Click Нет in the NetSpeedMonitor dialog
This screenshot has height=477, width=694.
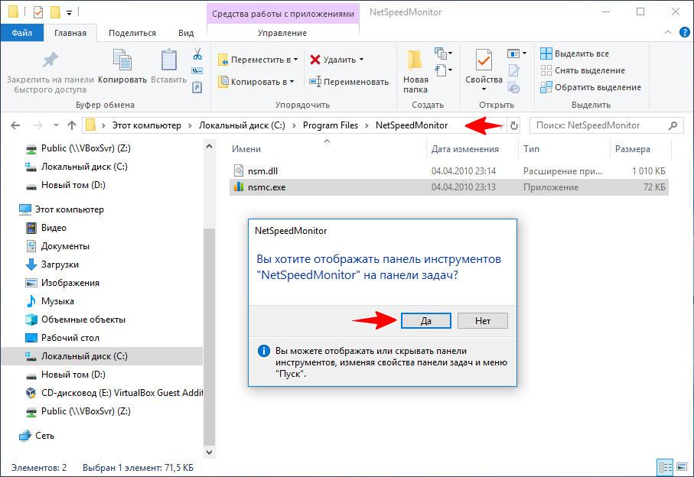[483, 321]
